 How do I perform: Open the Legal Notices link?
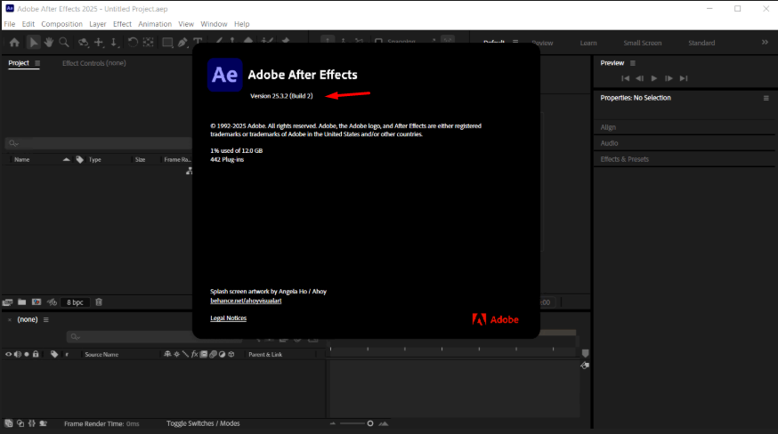point(228,318)
